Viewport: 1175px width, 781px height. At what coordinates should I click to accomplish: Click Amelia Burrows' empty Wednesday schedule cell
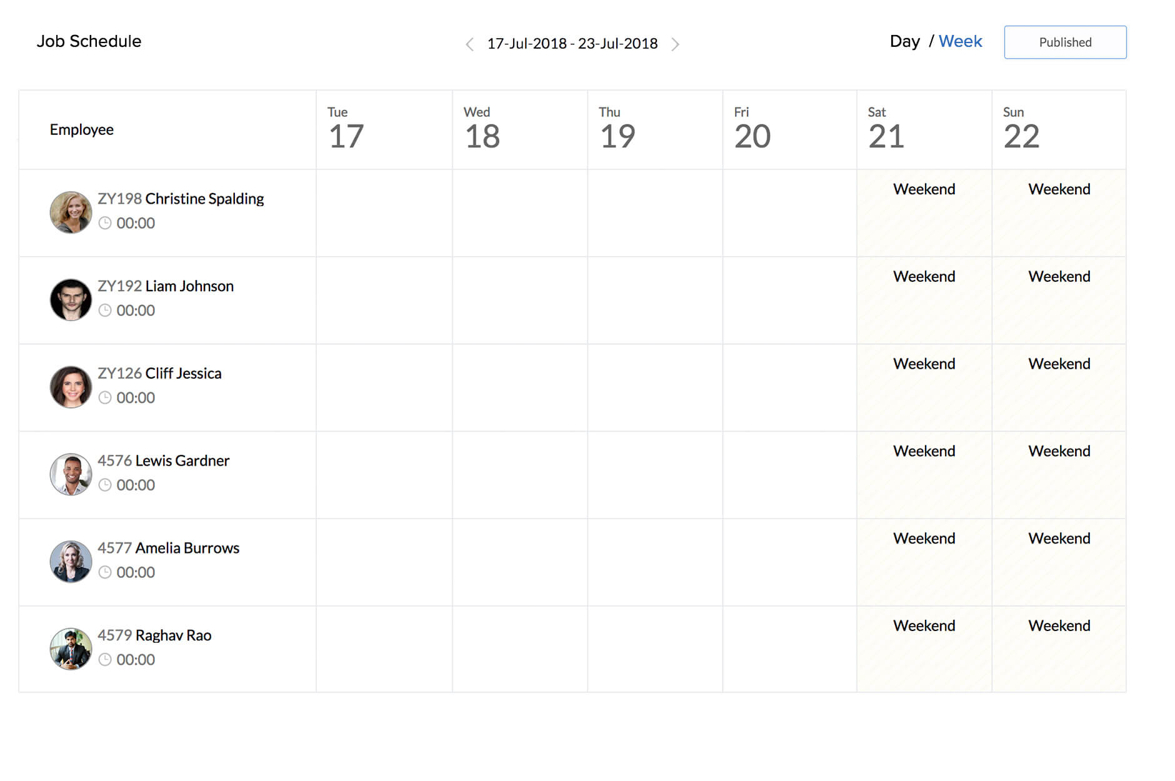coord(519,561)
